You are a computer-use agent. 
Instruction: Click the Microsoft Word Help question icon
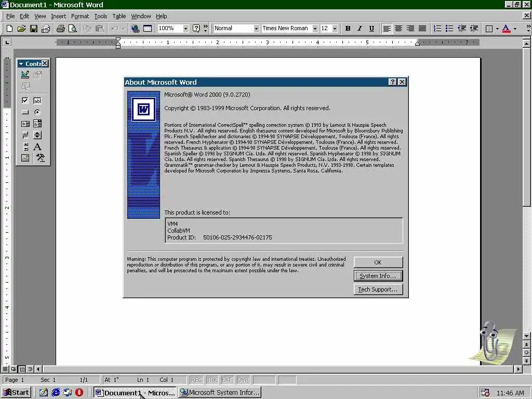(x=196, y=29)
